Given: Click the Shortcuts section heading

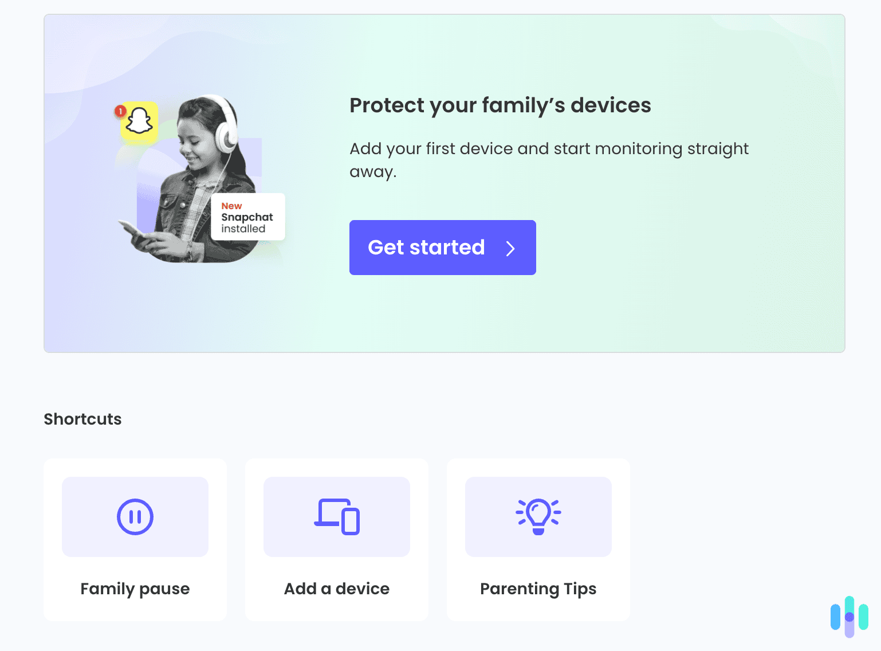Looking at the screenshot, I should click(x=82, y=419).
